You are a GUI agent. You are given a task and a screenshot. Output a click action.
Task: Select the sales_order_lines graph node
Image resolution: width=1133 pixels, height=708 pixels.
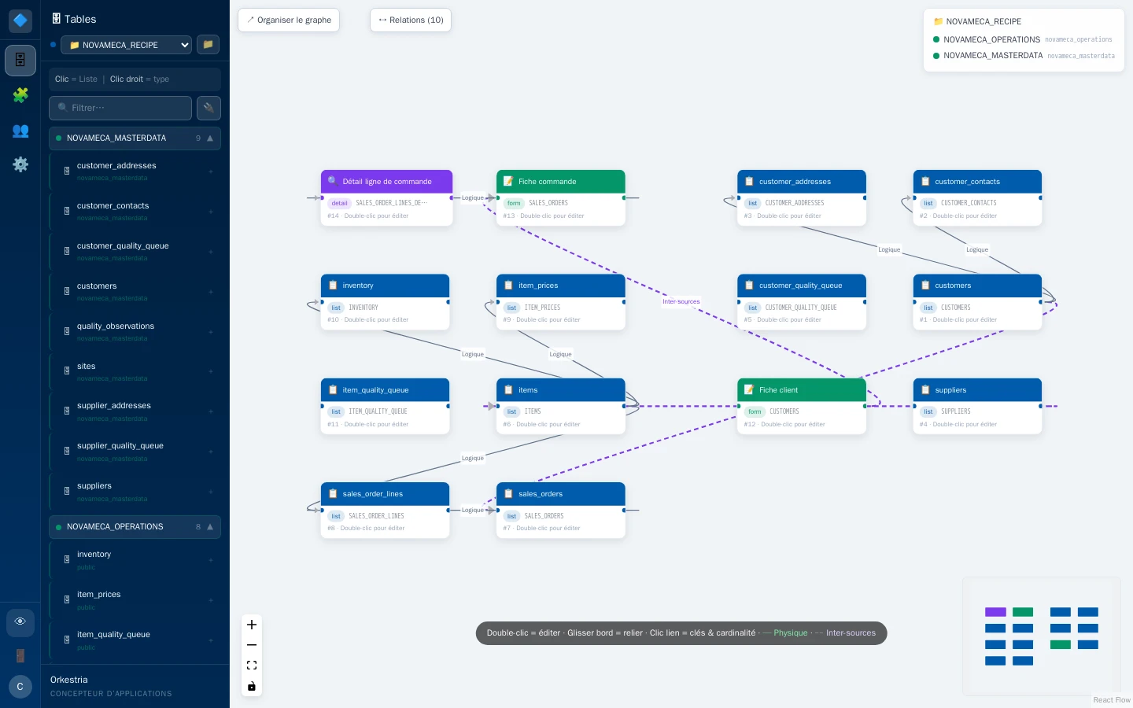[x=385, y=511]
